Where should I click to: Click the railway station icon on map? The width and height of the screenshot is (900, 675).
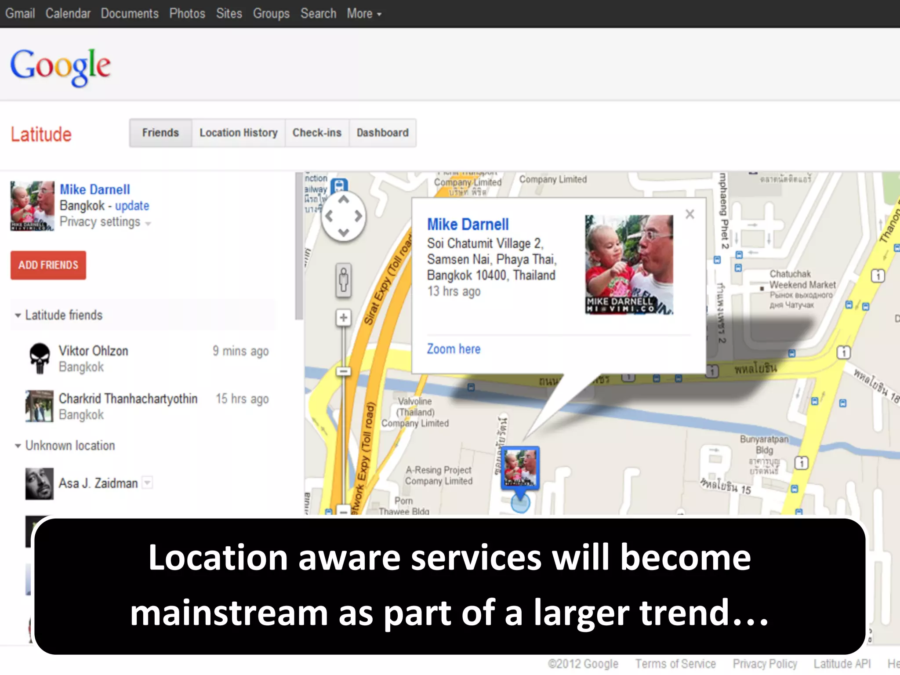pos(339,185)
